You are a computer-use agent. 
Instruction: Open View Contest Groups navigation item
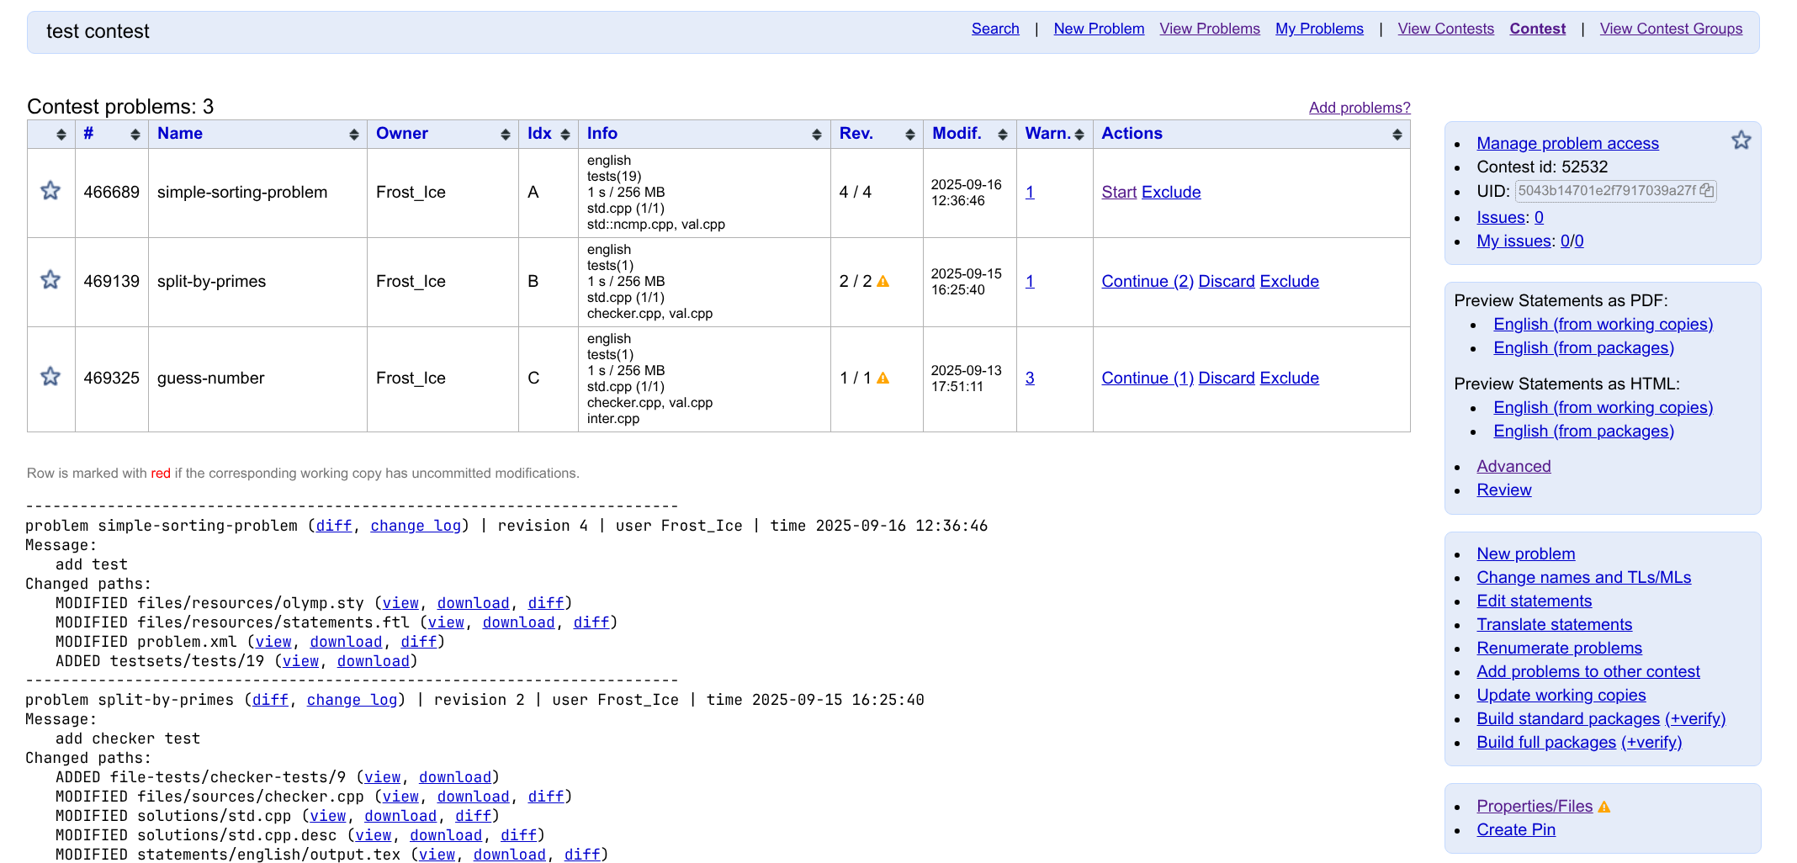[1670, 29]
